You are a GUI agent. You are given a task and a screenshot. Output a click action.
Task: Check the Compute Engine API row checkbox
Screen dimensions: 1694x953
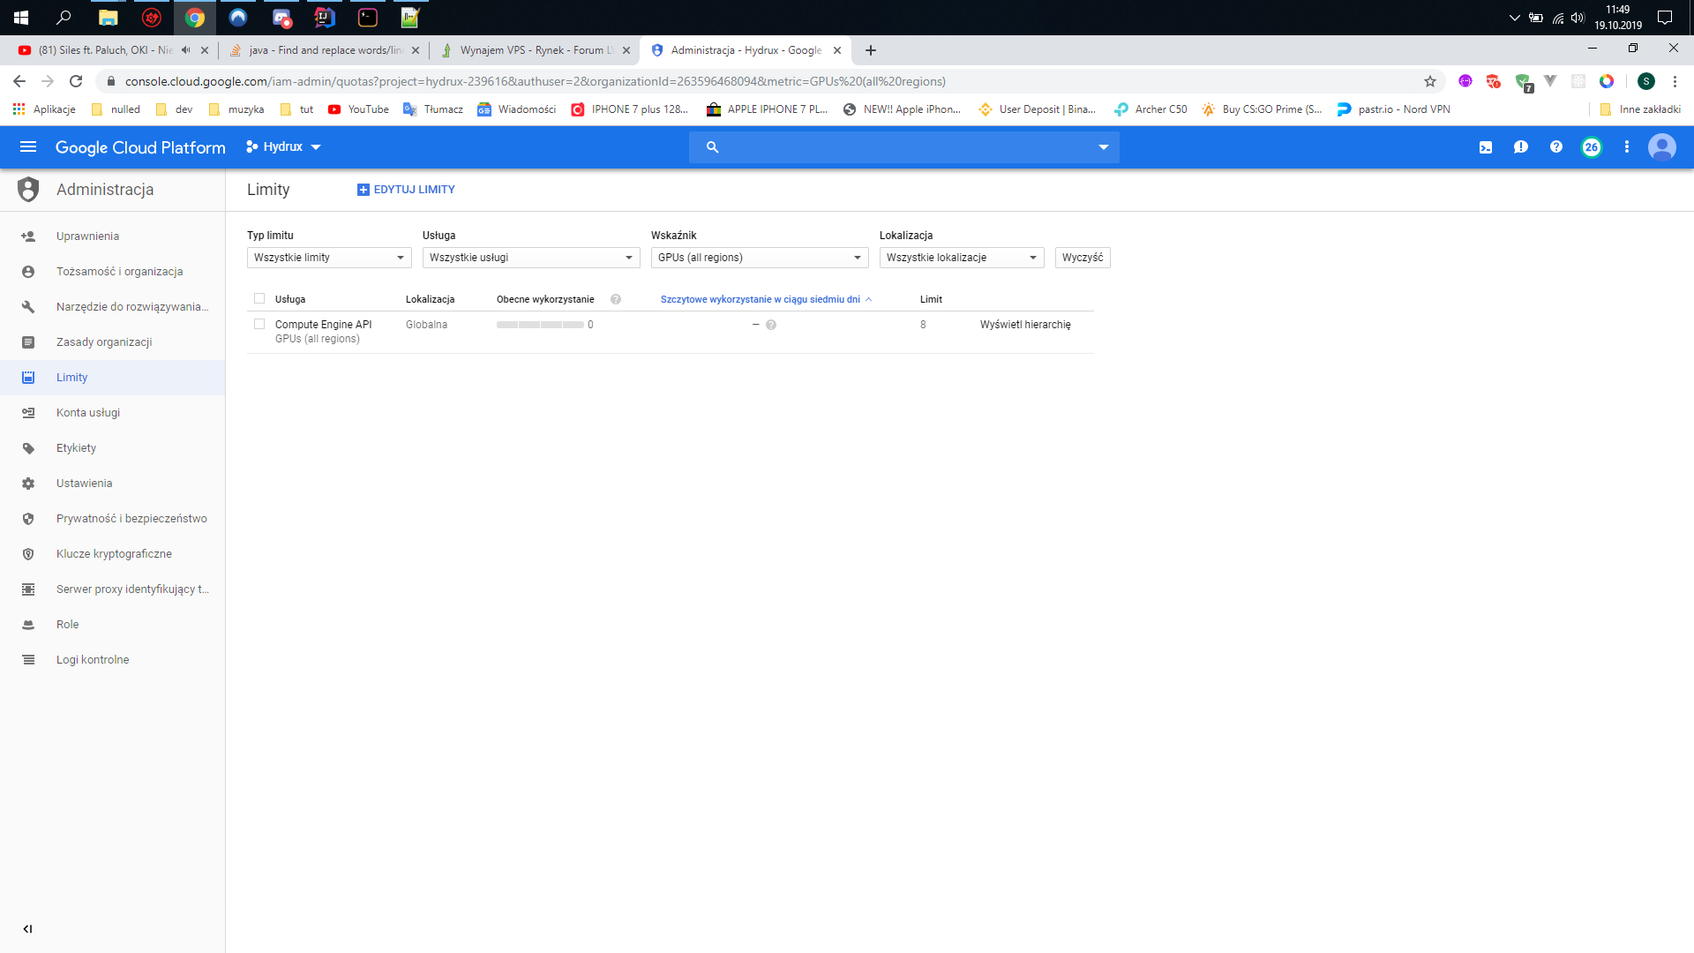click(259, 324)
